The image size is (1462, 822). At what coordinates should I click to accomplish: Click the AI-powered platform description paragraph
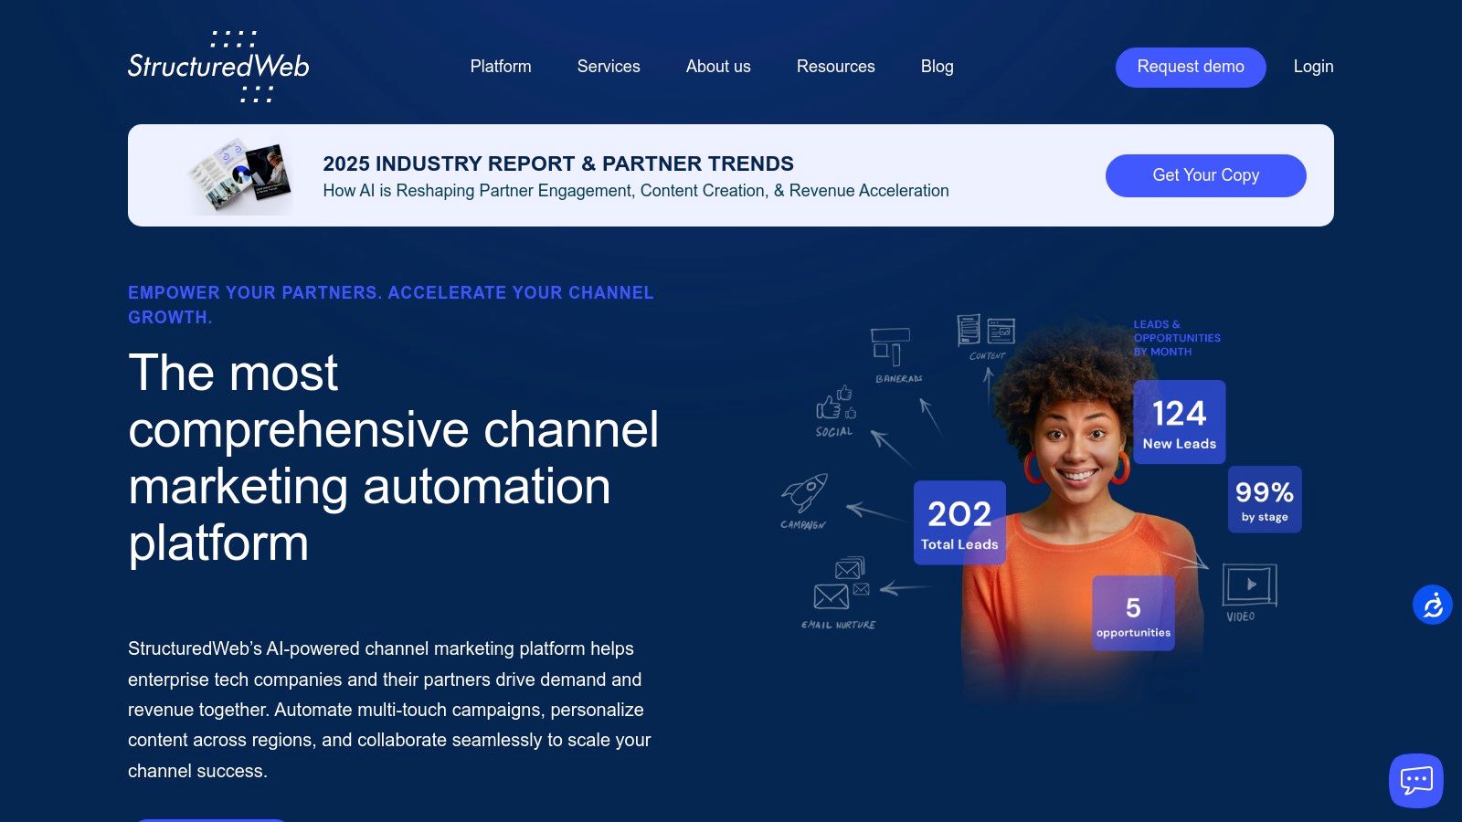pos(389,710)
